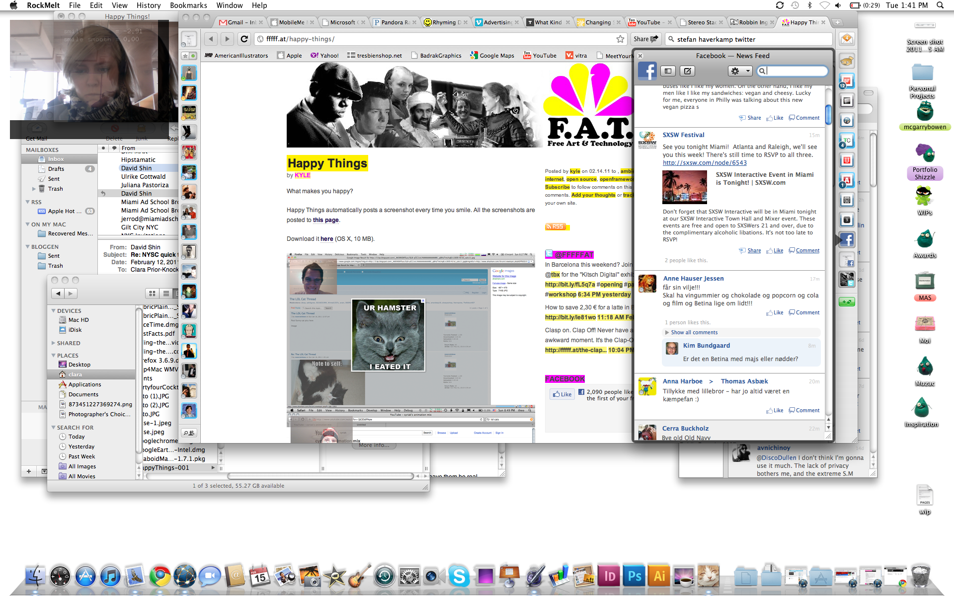
Task: Open the Facebook app in right edge
Action: pyautogui.click(x=847, y=240)
